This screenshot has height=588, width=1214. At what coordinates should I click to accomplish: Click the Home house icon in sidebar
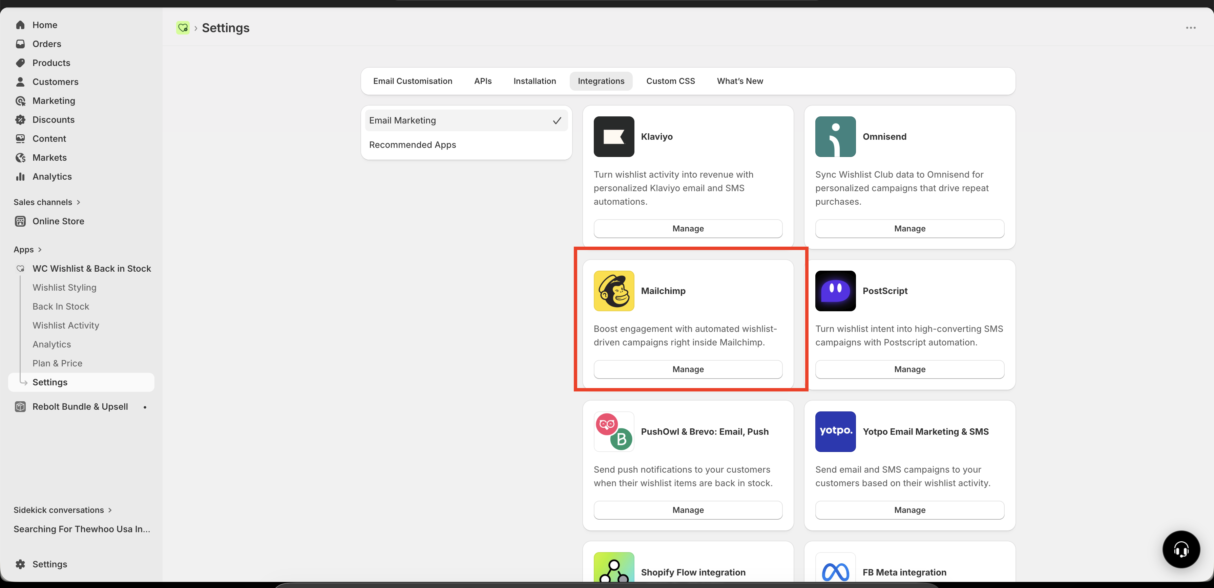20,25
